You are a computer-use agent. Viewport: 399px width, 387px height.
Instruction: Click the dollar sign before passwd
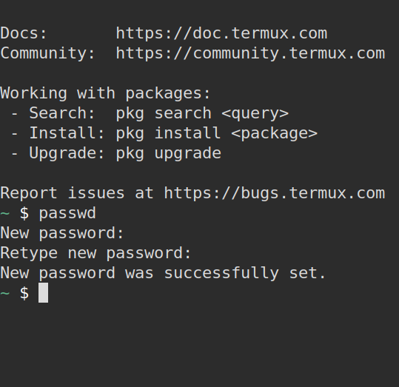pyautogui.click(x=24, y=213)
